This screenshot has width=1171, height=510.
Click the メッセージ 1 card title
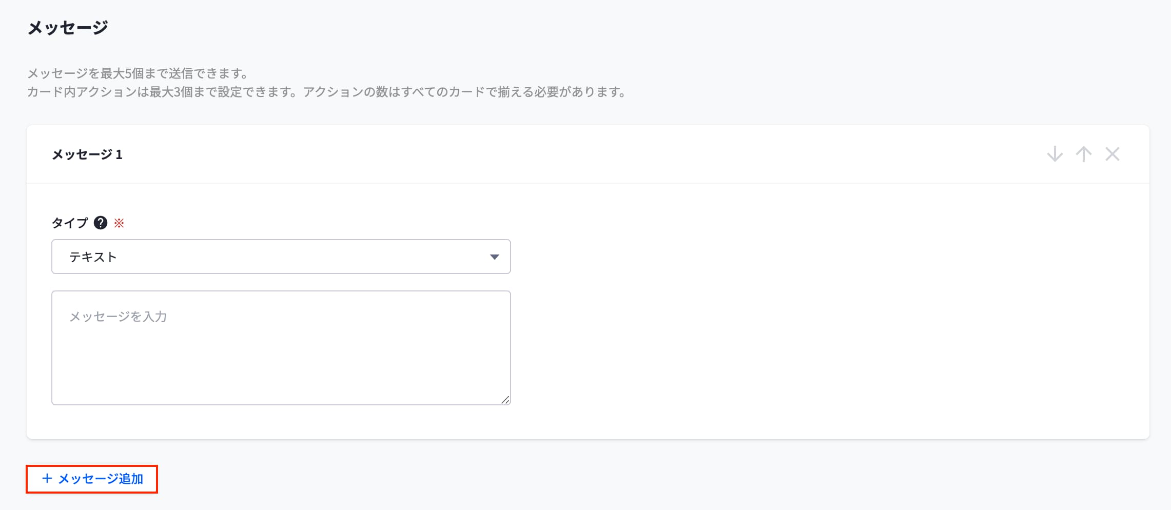pyautogui.click(x=87, y=154)
